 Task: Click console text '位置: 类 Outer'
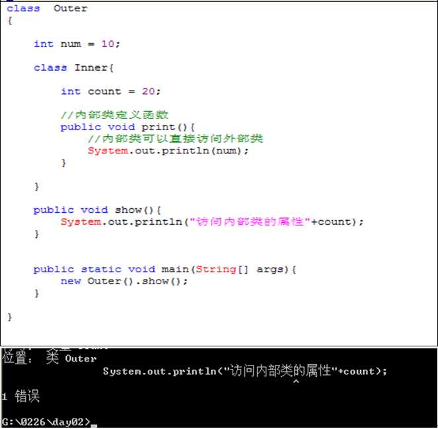coord(49,358)
